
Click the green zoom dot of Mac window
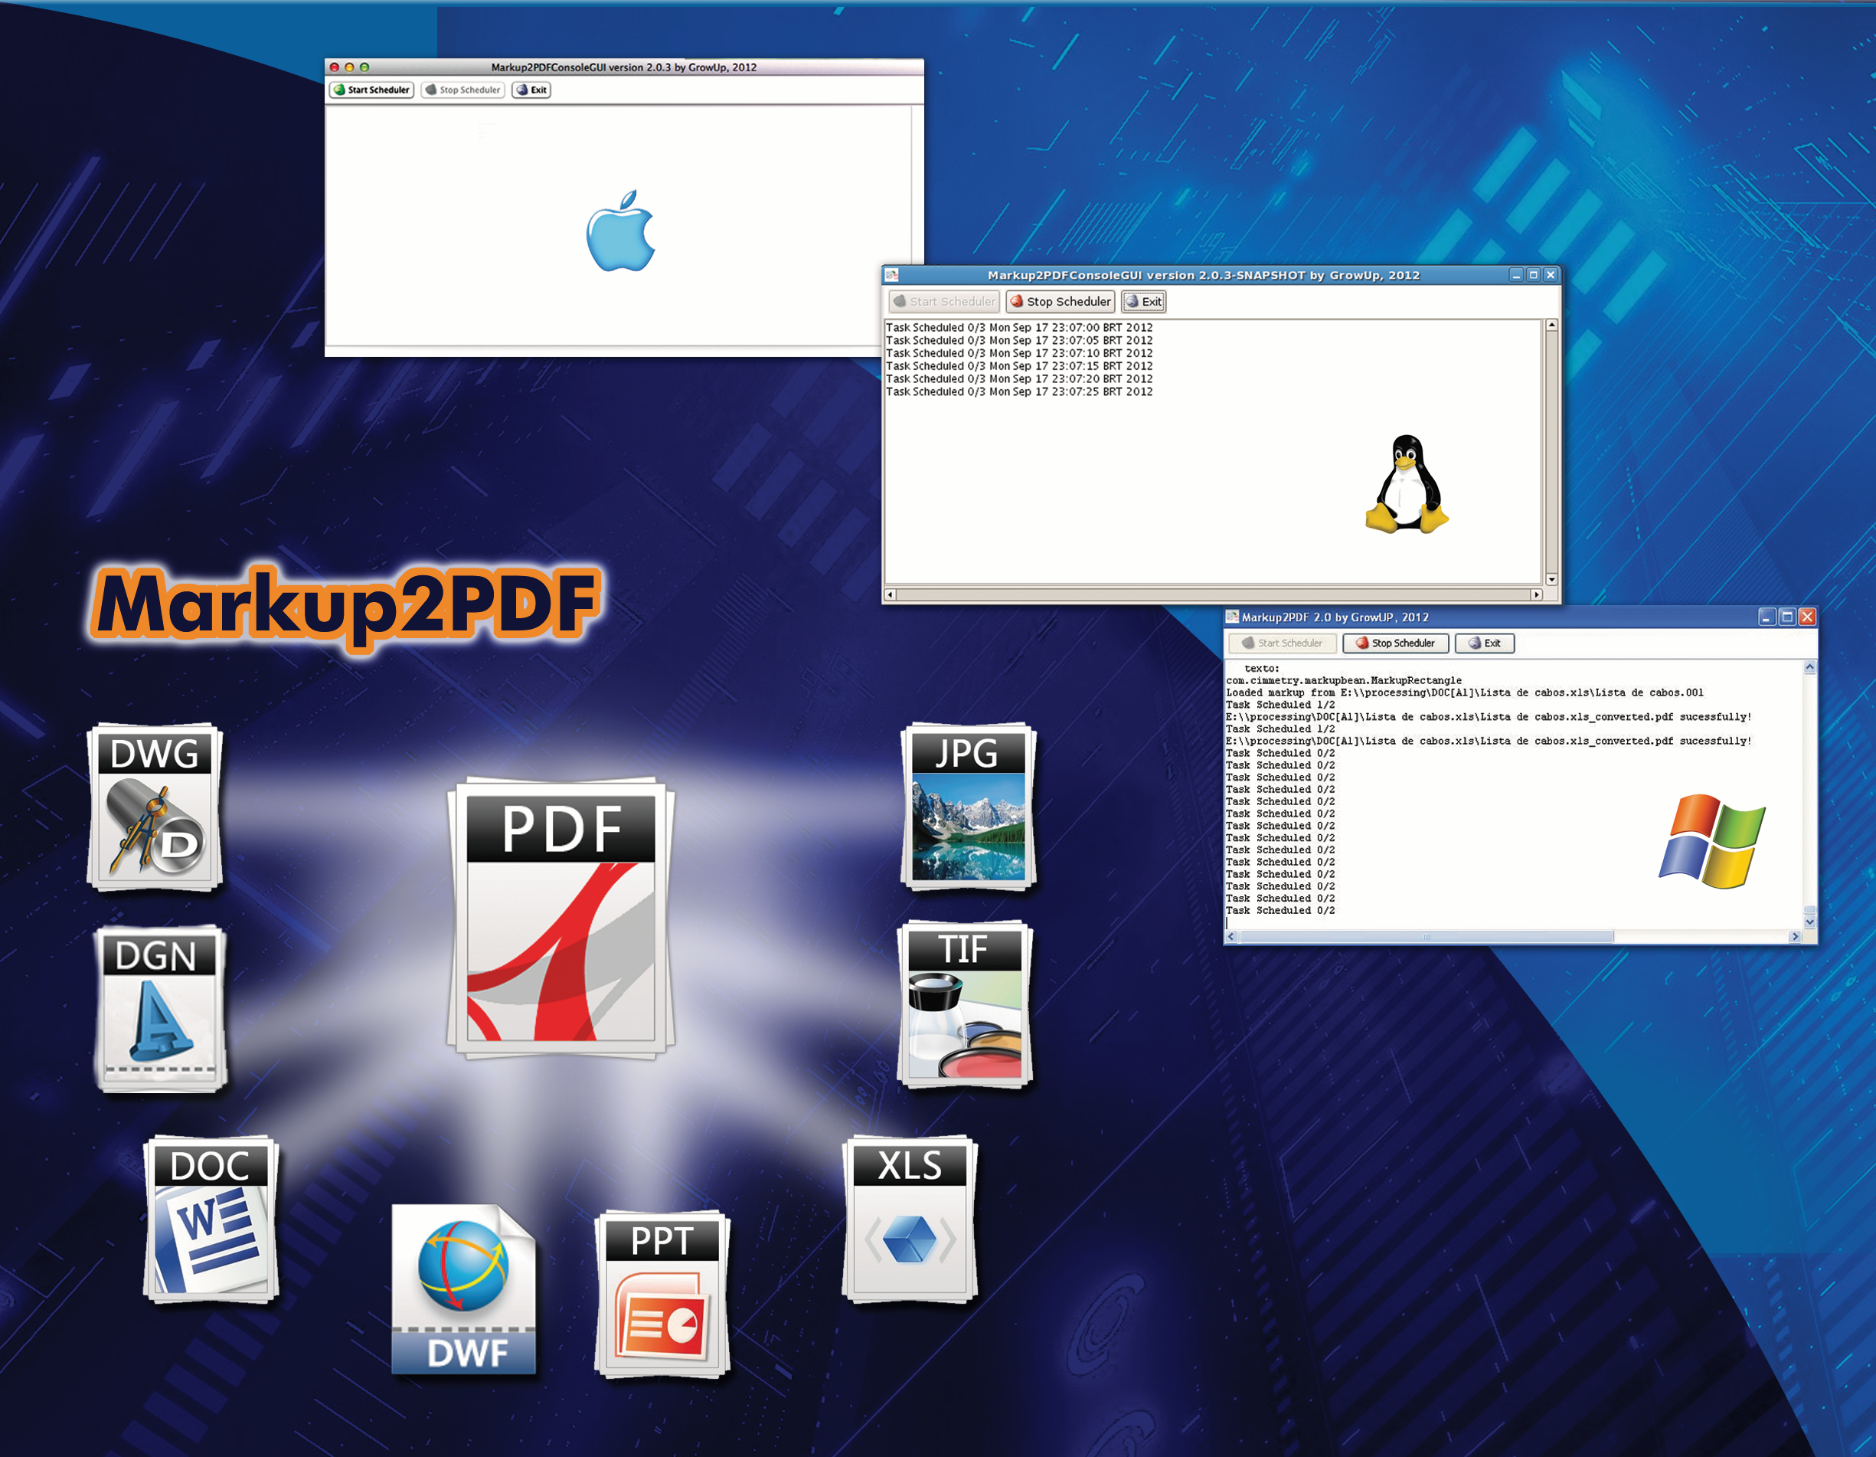(364, 67)
